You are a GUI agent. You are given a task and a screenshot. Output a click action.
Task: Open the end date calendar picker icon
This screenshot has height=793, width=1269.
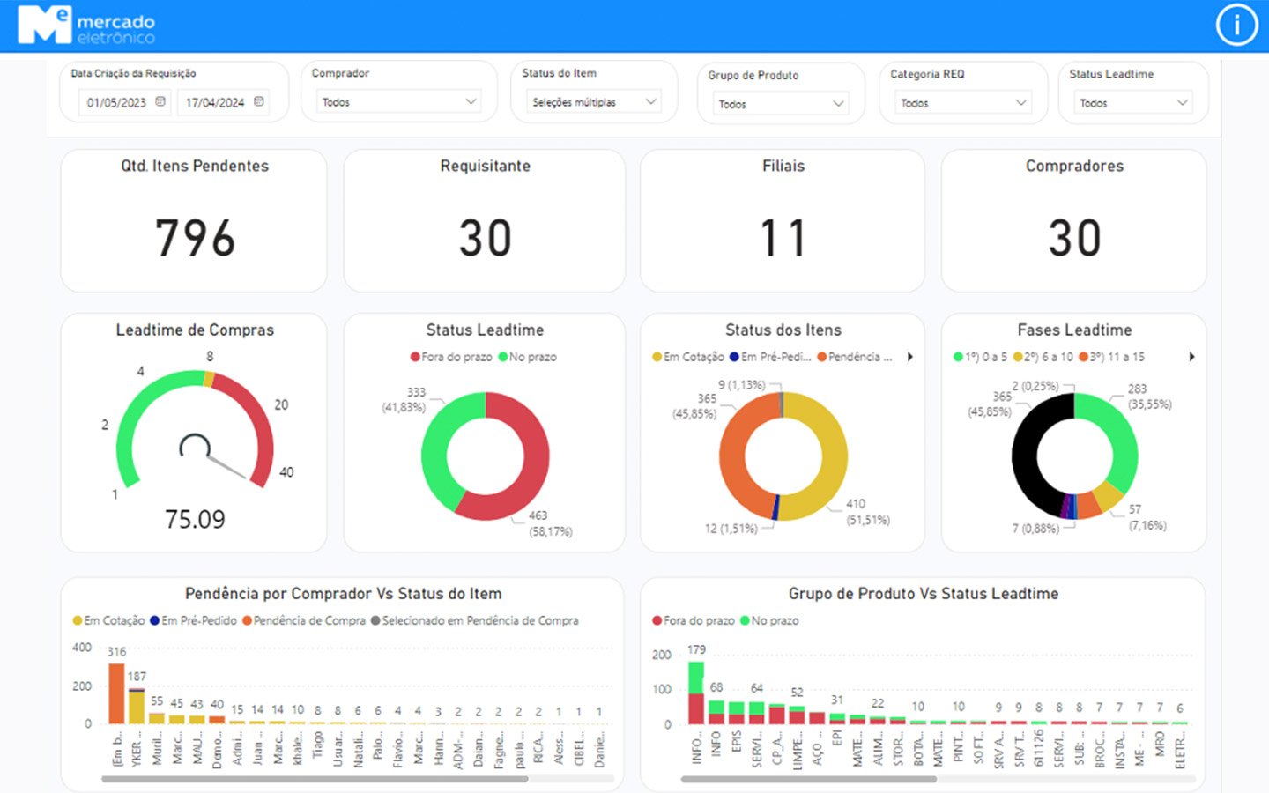pyautogui.click(x=259, y=102)
